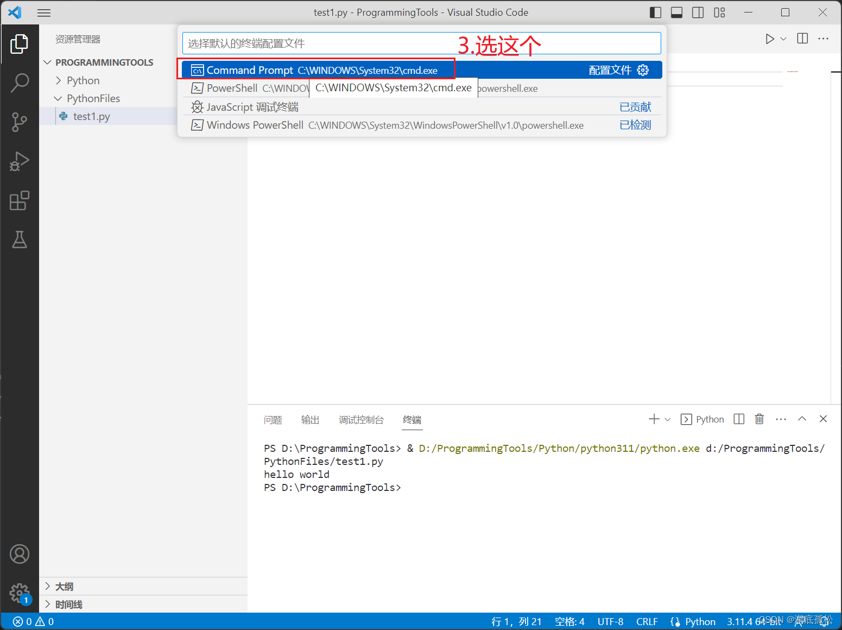This screenshot has height=630, width=842.
Task: Kill the terminal using the trash icon
Action: point(759,419)
